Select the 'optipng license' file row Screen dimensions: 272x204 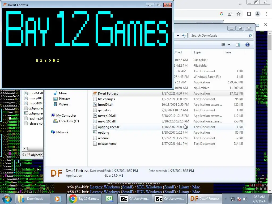[168, 127]
